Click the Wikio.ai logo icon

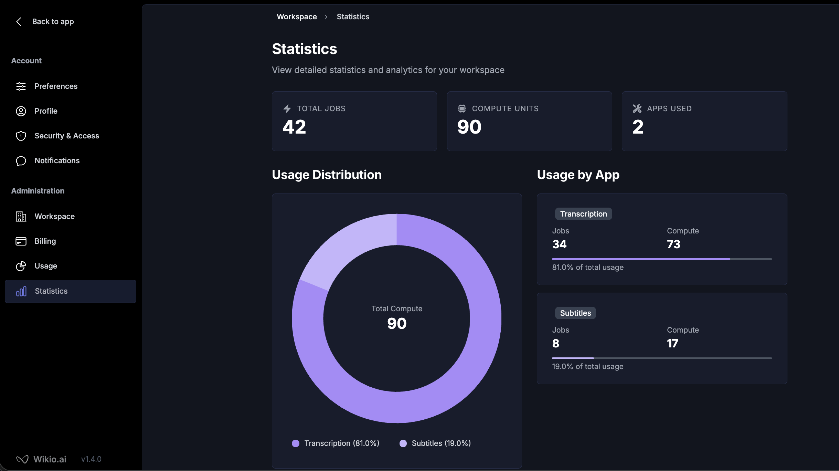click(x=23, y=459)
